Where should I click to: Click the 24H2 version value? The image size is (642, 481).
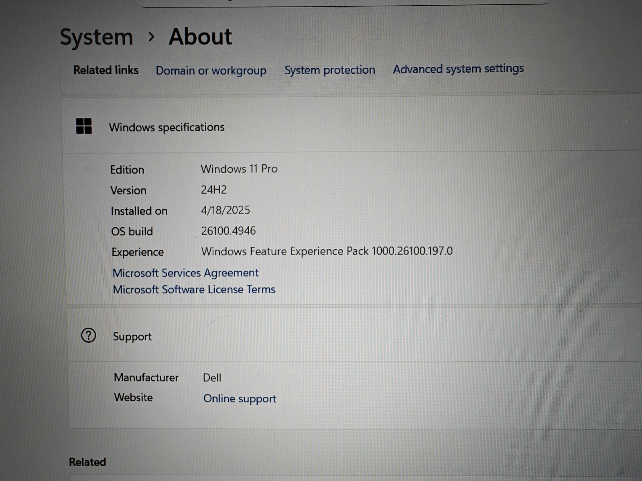(214, 190)
